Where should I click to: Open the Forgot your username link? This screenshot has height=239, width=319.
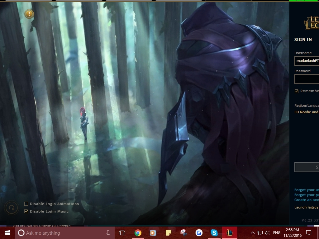point(307,190)
